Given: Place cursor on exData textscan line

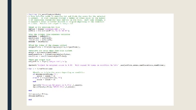Looking at the screenshot, I should click(49, 31).
